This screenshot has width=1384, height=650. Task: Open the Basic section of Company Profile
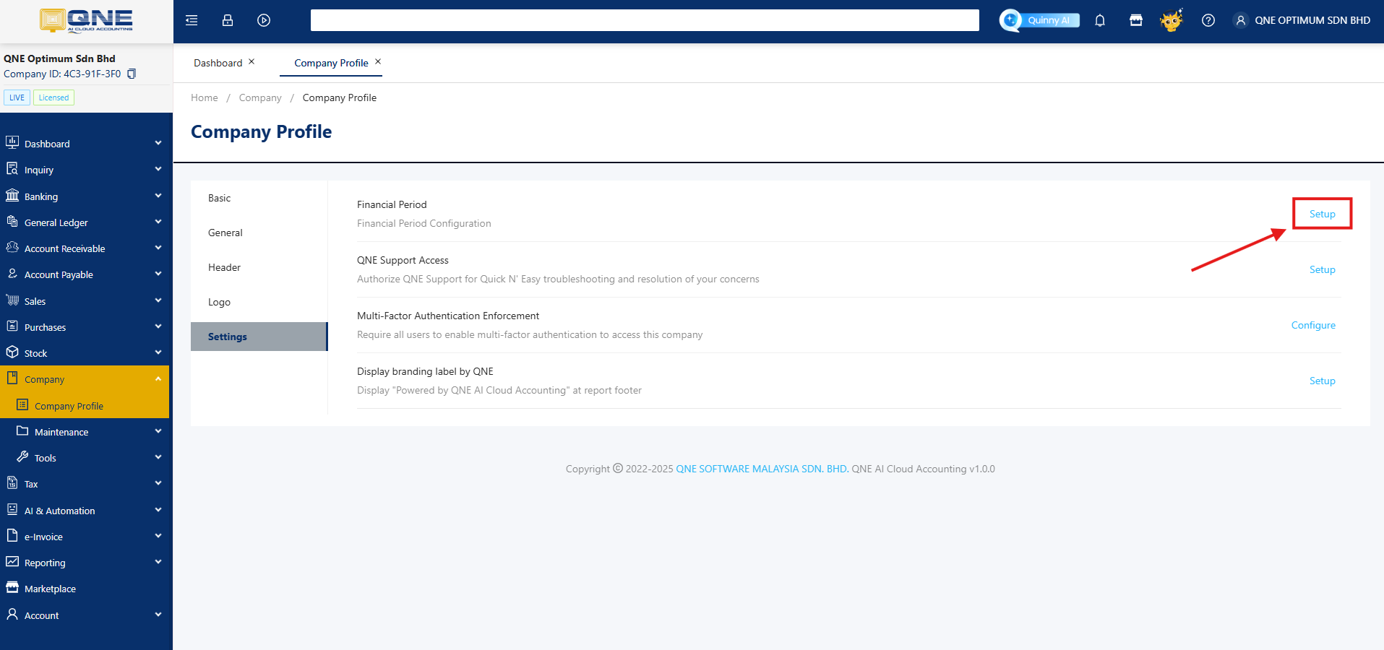point(259,198)
